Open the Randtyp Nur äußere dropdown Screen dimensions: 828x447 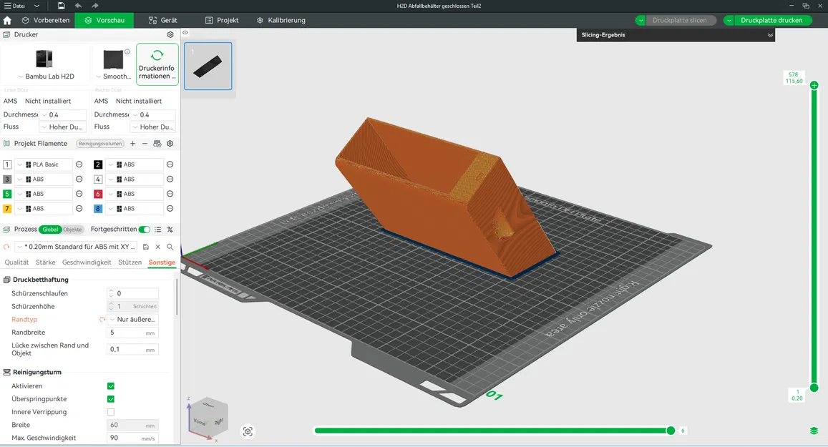click(133, 319)
